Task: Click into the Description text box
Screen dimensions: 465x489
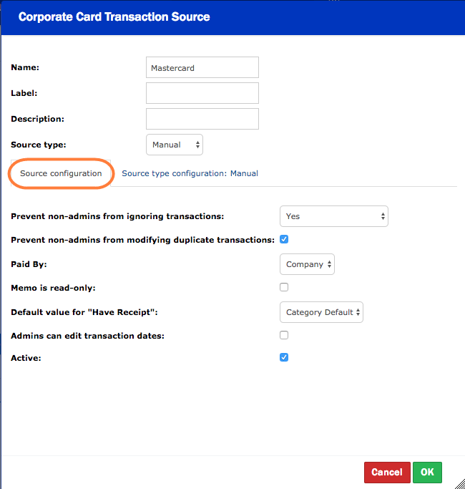Action: (x=202, y=119)
